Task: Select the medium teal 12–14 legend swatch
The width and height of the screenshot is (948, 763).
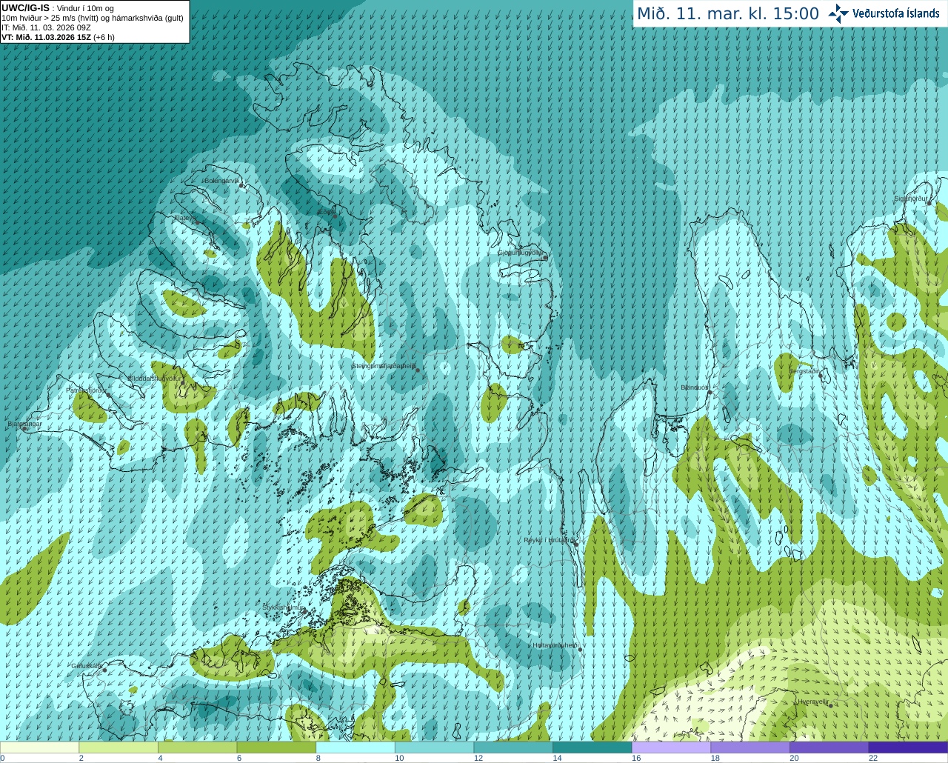Action: click(513, 747)
